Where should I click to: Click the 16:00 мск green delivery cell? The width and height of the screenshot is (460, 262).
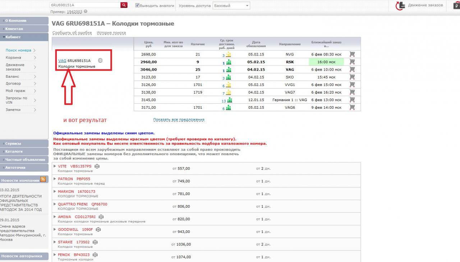(326, 62)
